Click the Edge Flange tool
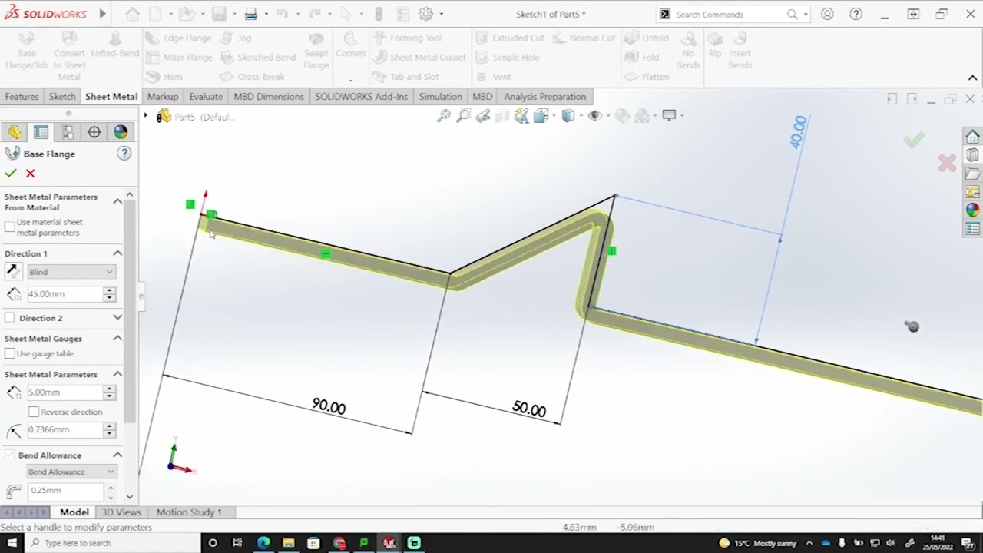 [x=177, y=38]
